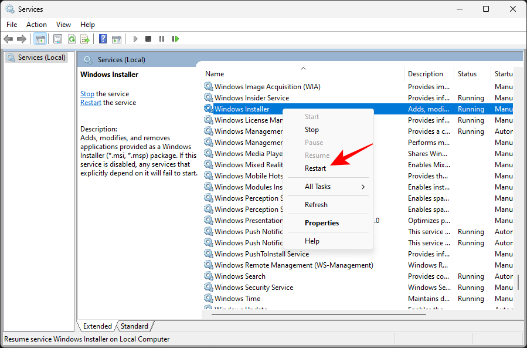The image size is (527, 348).
Task: Export the service list with the export icon
Action: tap(85, 39)
